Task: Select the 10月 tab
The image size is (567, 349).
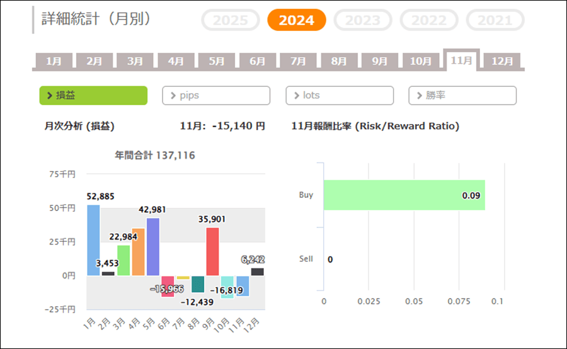Action: [x=420, y=61]
